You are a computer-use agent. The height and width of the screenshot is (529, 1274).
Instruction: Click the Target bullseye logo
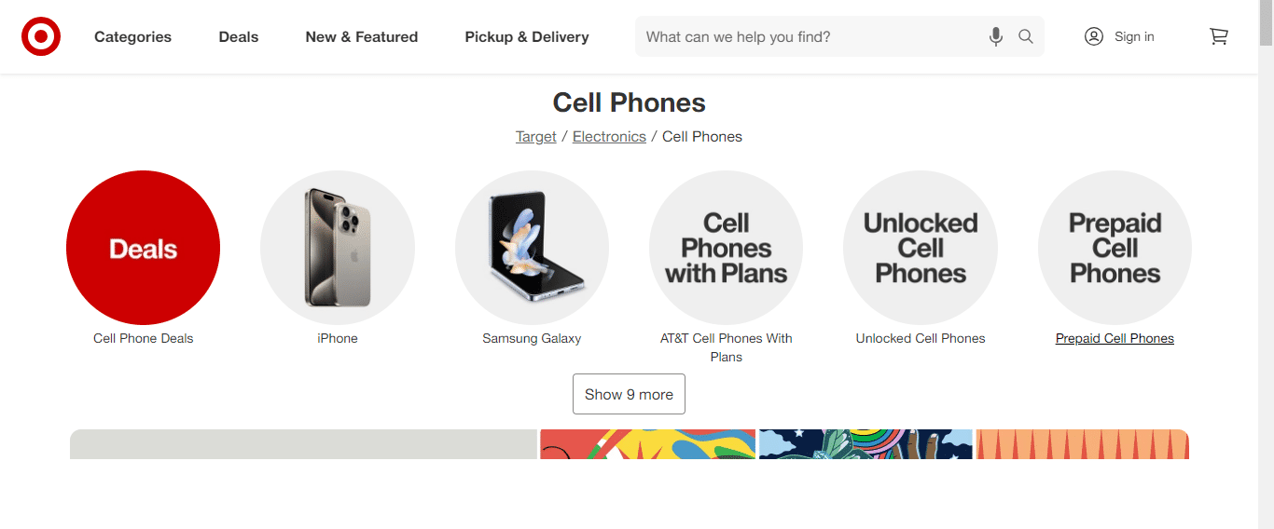click(x=41, y=37)
